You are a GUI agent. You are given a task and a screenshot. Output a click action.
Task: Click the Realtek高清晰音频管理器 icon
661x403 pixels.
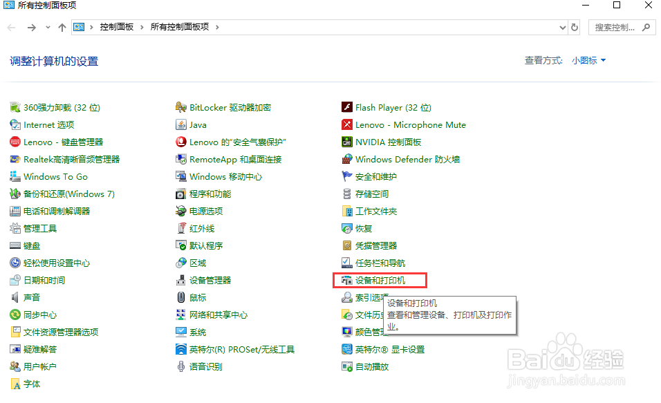point(15,160)
